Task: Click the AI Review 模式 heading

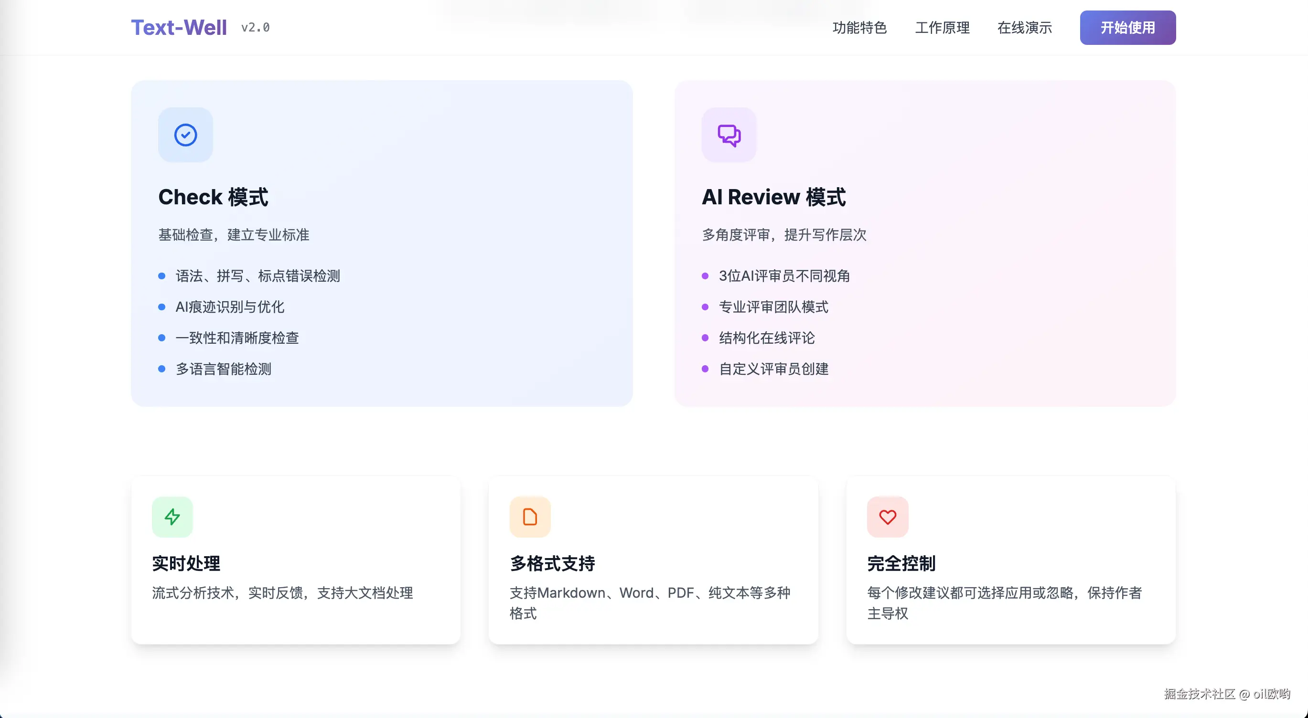Action: (x=773, y=197)
